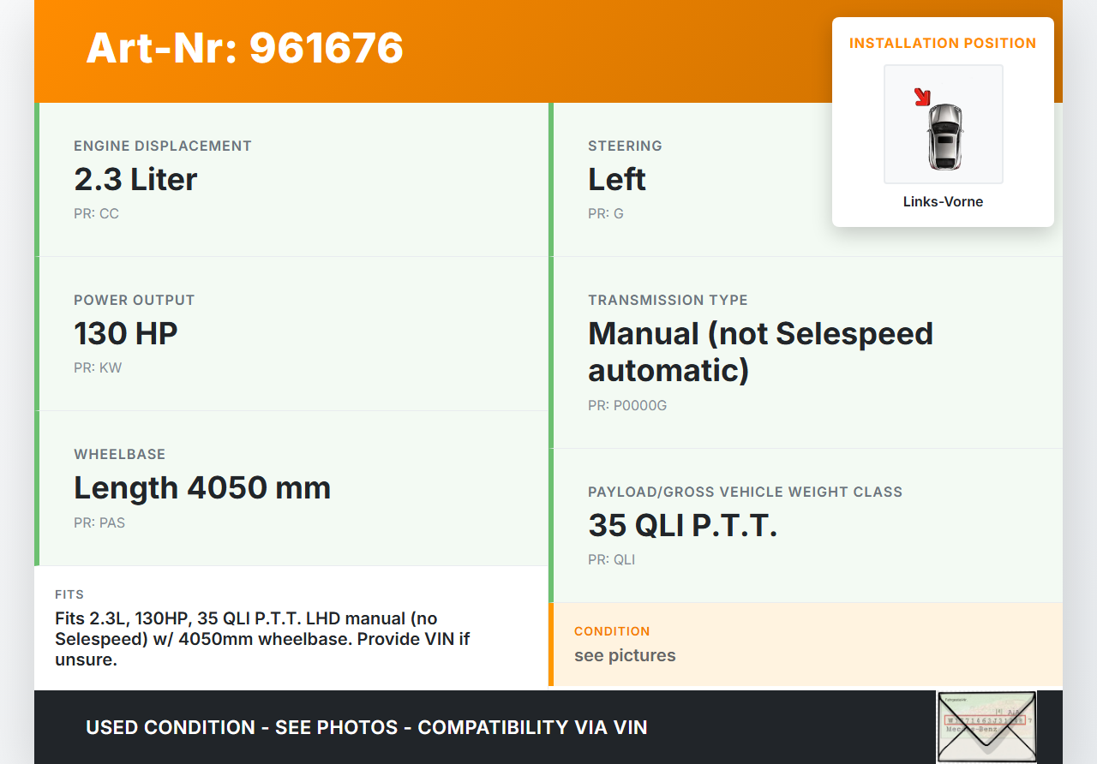Open the VIN envelope thumbnail
Viewport: 1097px width, 764px height.
point(986,726)
